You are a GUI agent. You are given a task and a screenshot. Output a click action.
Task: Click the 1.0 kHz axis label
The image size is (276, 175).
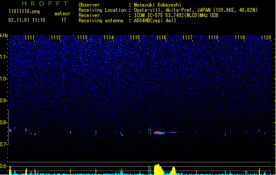click(4, 79)
